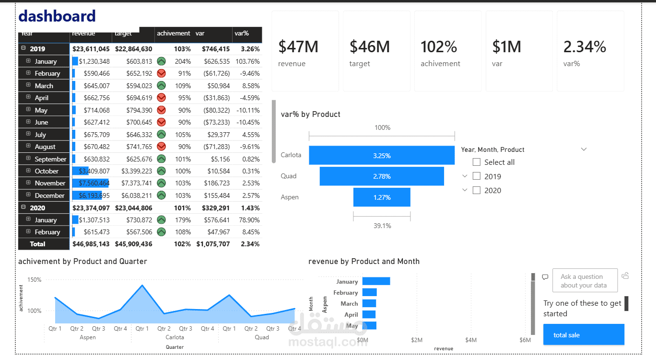Click the Ask a question input box
Viewport: 656px width, 356px height.
tap(585, 280)
